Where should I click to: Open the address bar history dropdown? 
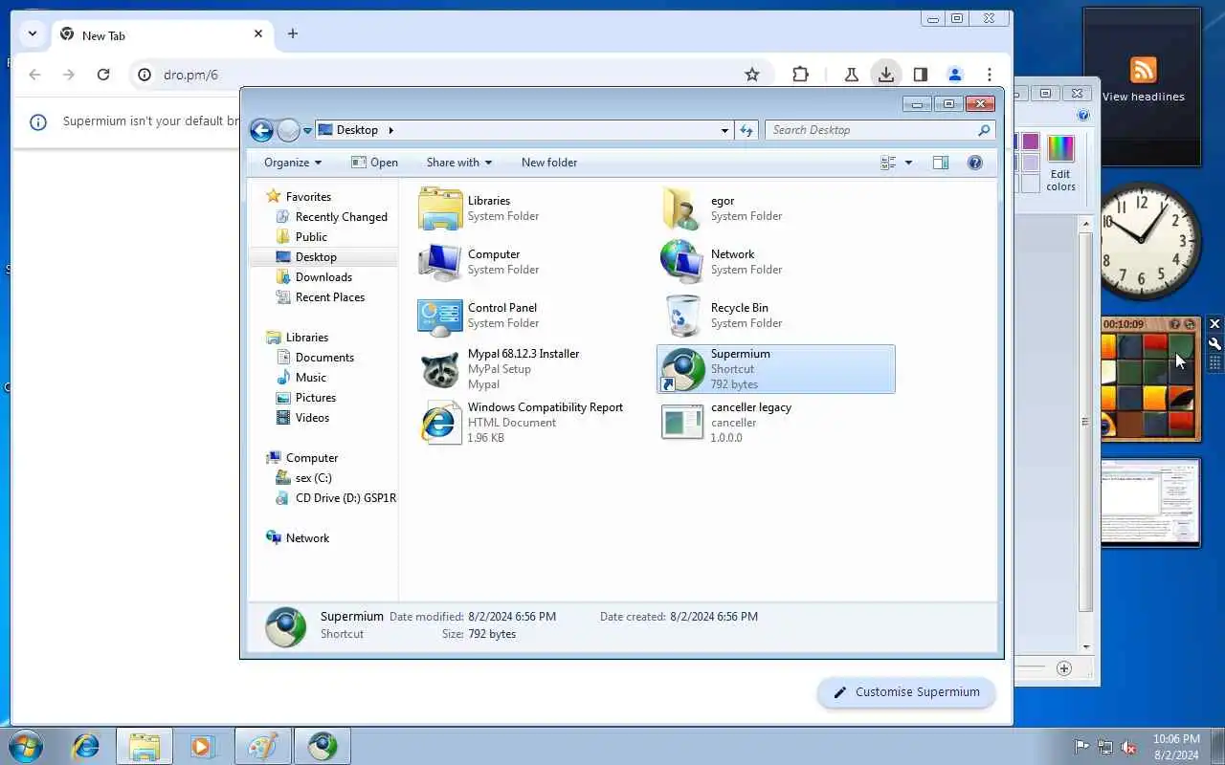click(x=724, y=130)
